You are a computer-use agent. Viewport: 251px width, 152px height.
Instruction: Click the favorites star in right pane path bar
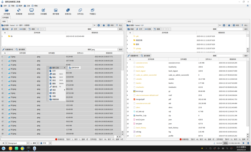pyautogui.click(x=229, y=25)
